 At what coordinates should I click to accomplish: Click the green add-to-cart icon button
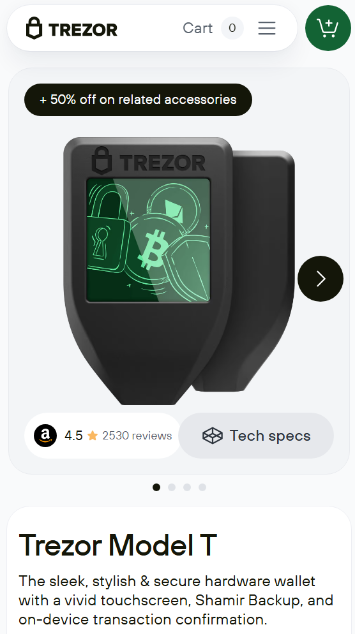pos(328,28)
